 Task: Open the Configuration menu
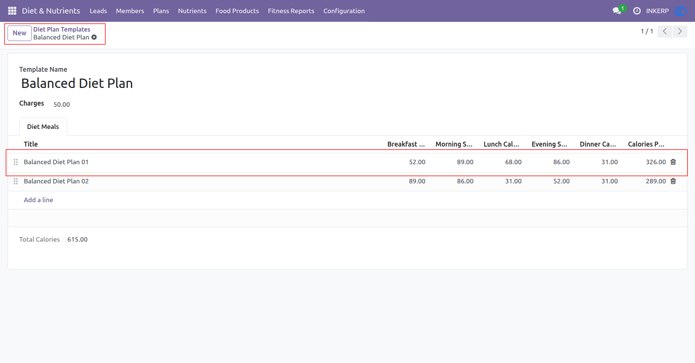(x=344, y=11)
